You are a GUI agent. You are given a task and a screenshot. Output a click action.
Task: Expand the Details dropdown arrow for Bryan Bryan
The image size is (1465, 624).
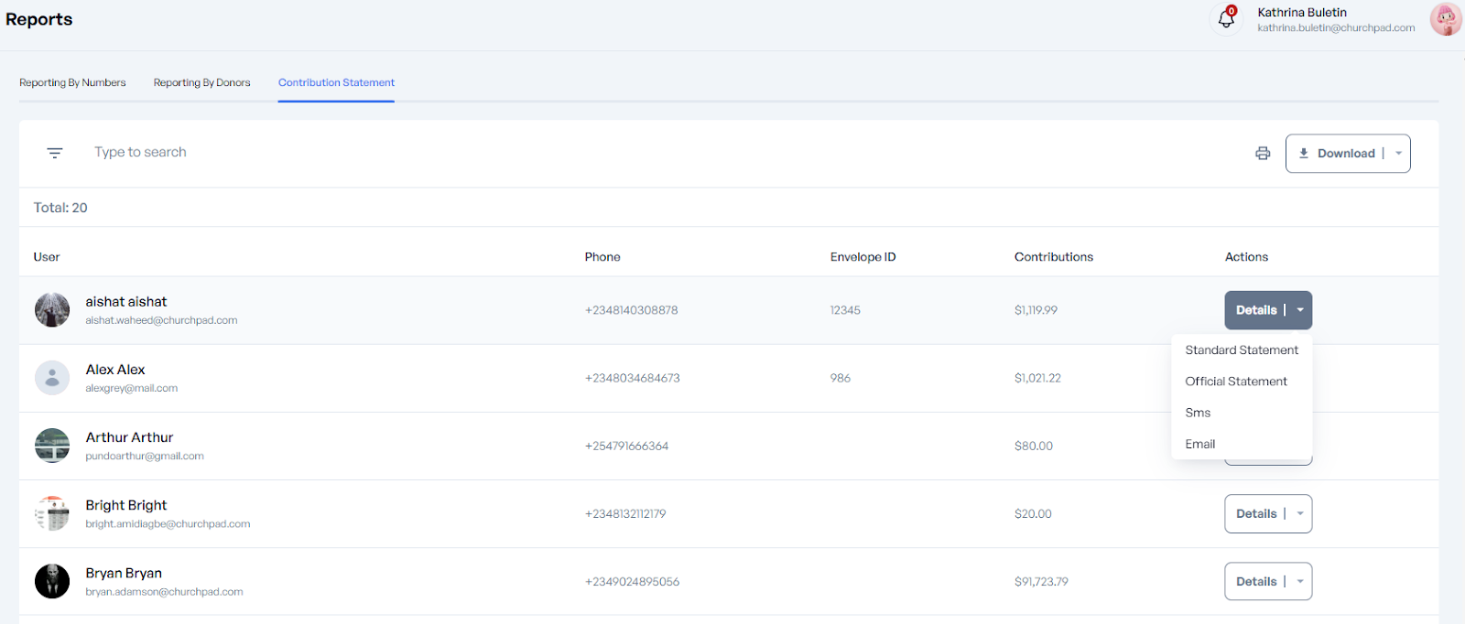point(1300,582)
